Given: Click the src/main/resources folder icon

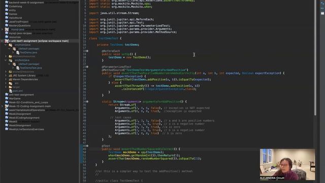Looking at the screenshot, I should point(10,56).
